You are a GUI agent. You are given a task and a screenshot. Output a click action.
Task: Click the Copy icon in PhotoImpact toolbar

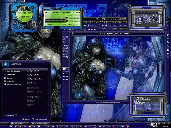pos(103,25)
